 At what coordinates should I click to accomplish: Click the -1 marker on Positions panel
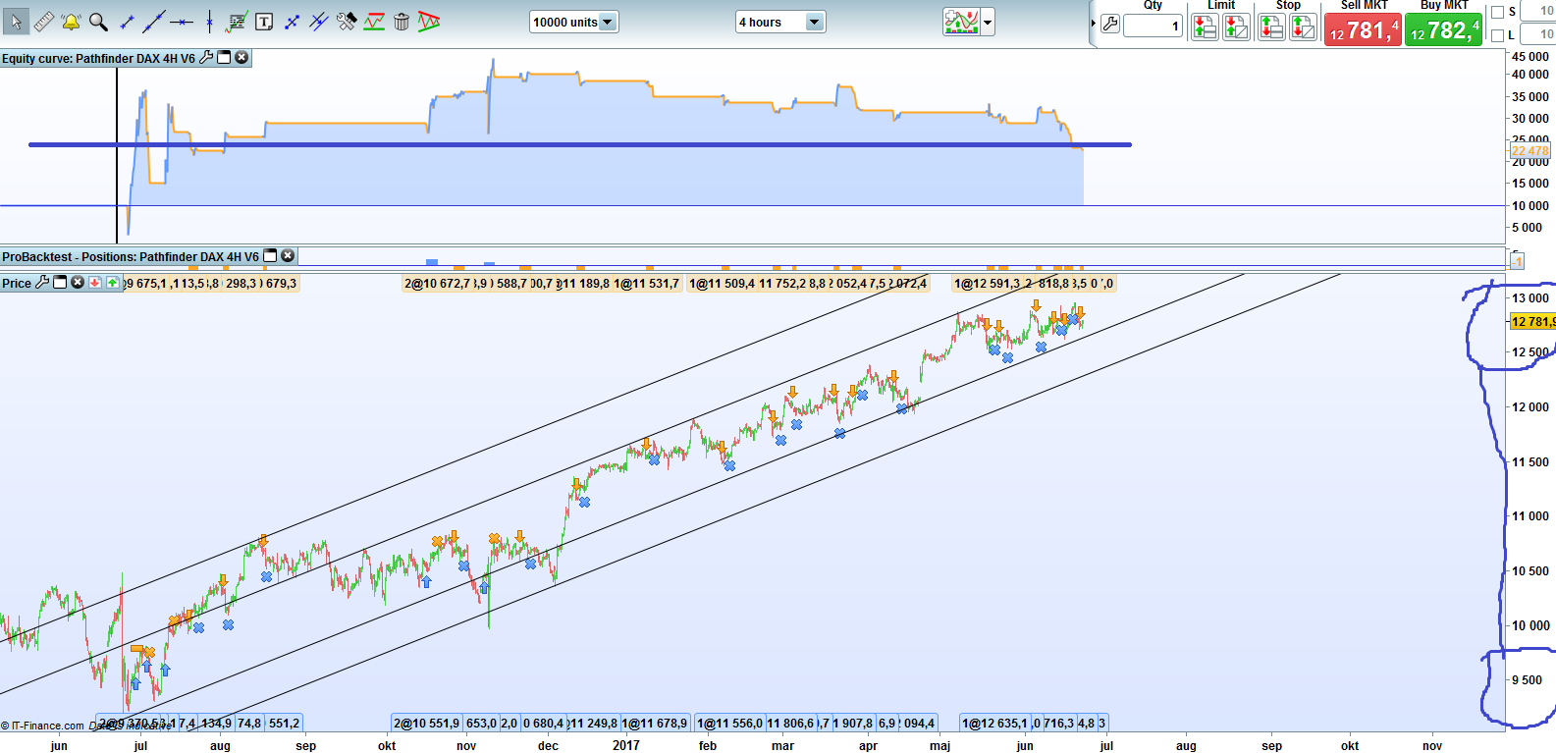[1517, 261]
